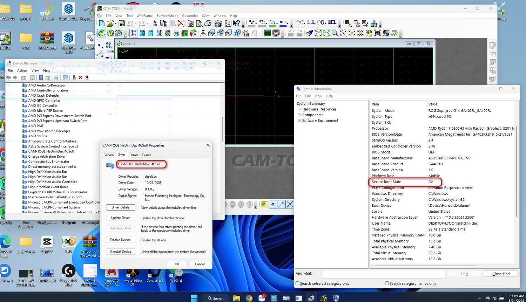Open the Surface/Shape menu in CAM-TOOL

pyautogui.click(x=167, y=16)
